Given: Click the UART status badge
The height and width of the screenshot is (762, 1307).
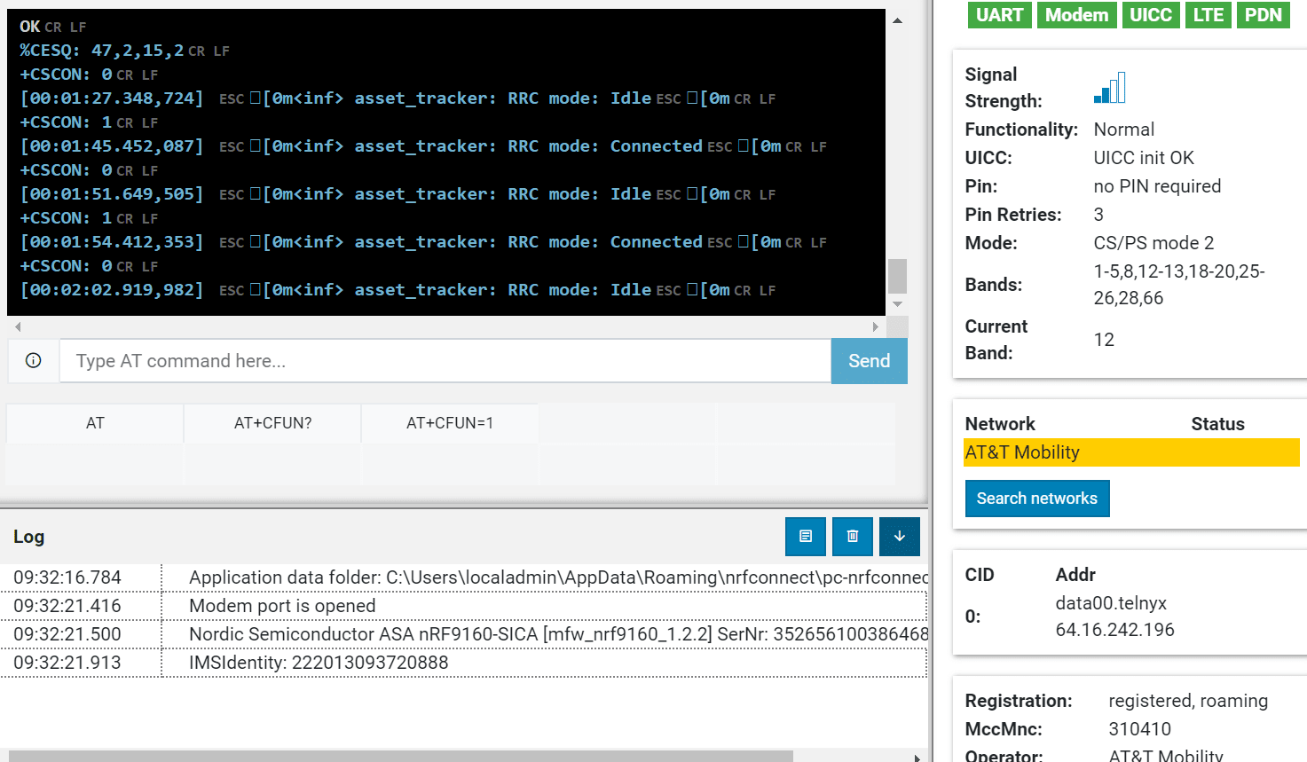Looking at the screenshot, I should 1000,15.
